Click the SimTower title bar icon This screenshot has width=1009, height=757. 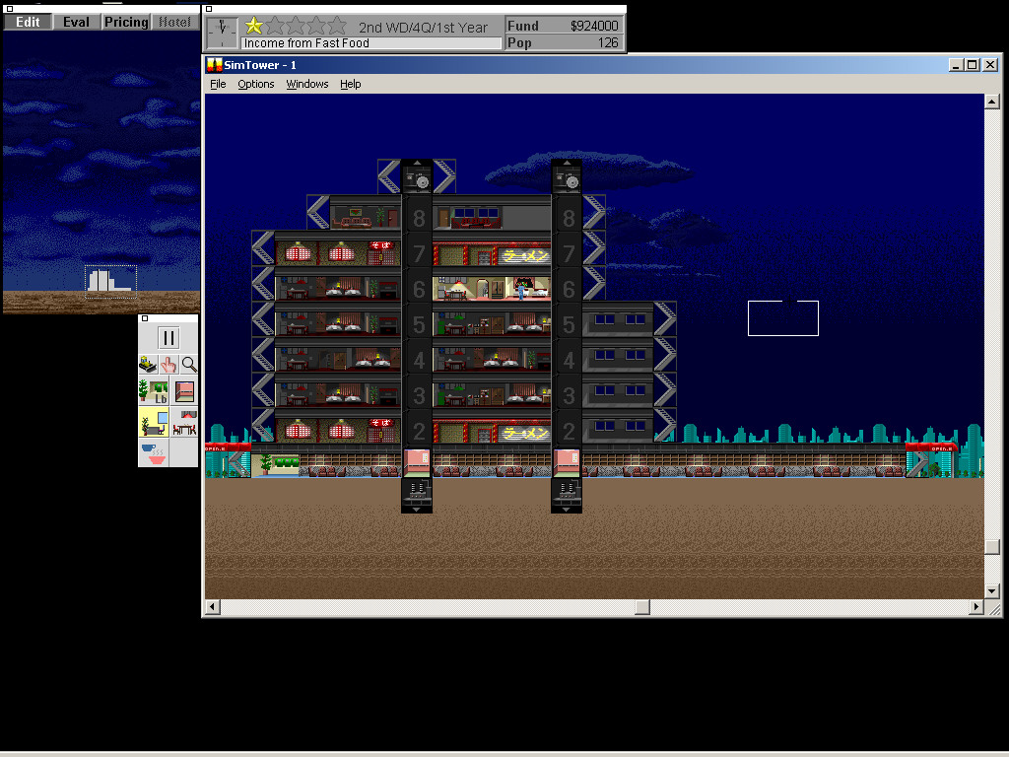(214, 64)
